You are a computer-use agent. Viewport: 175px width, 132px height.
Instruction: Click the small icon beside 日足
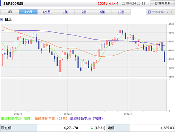pyautogui.click(x=1, y=19)
